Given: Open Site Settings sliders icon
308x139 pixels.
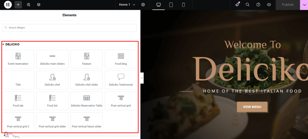Looking at the screenshot, I should pos(29,5).
